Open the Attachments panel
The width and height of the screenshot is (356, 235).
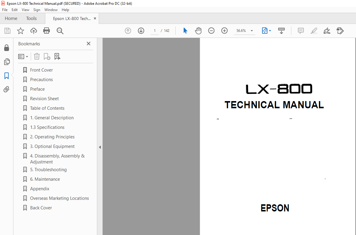coord(7,89)
